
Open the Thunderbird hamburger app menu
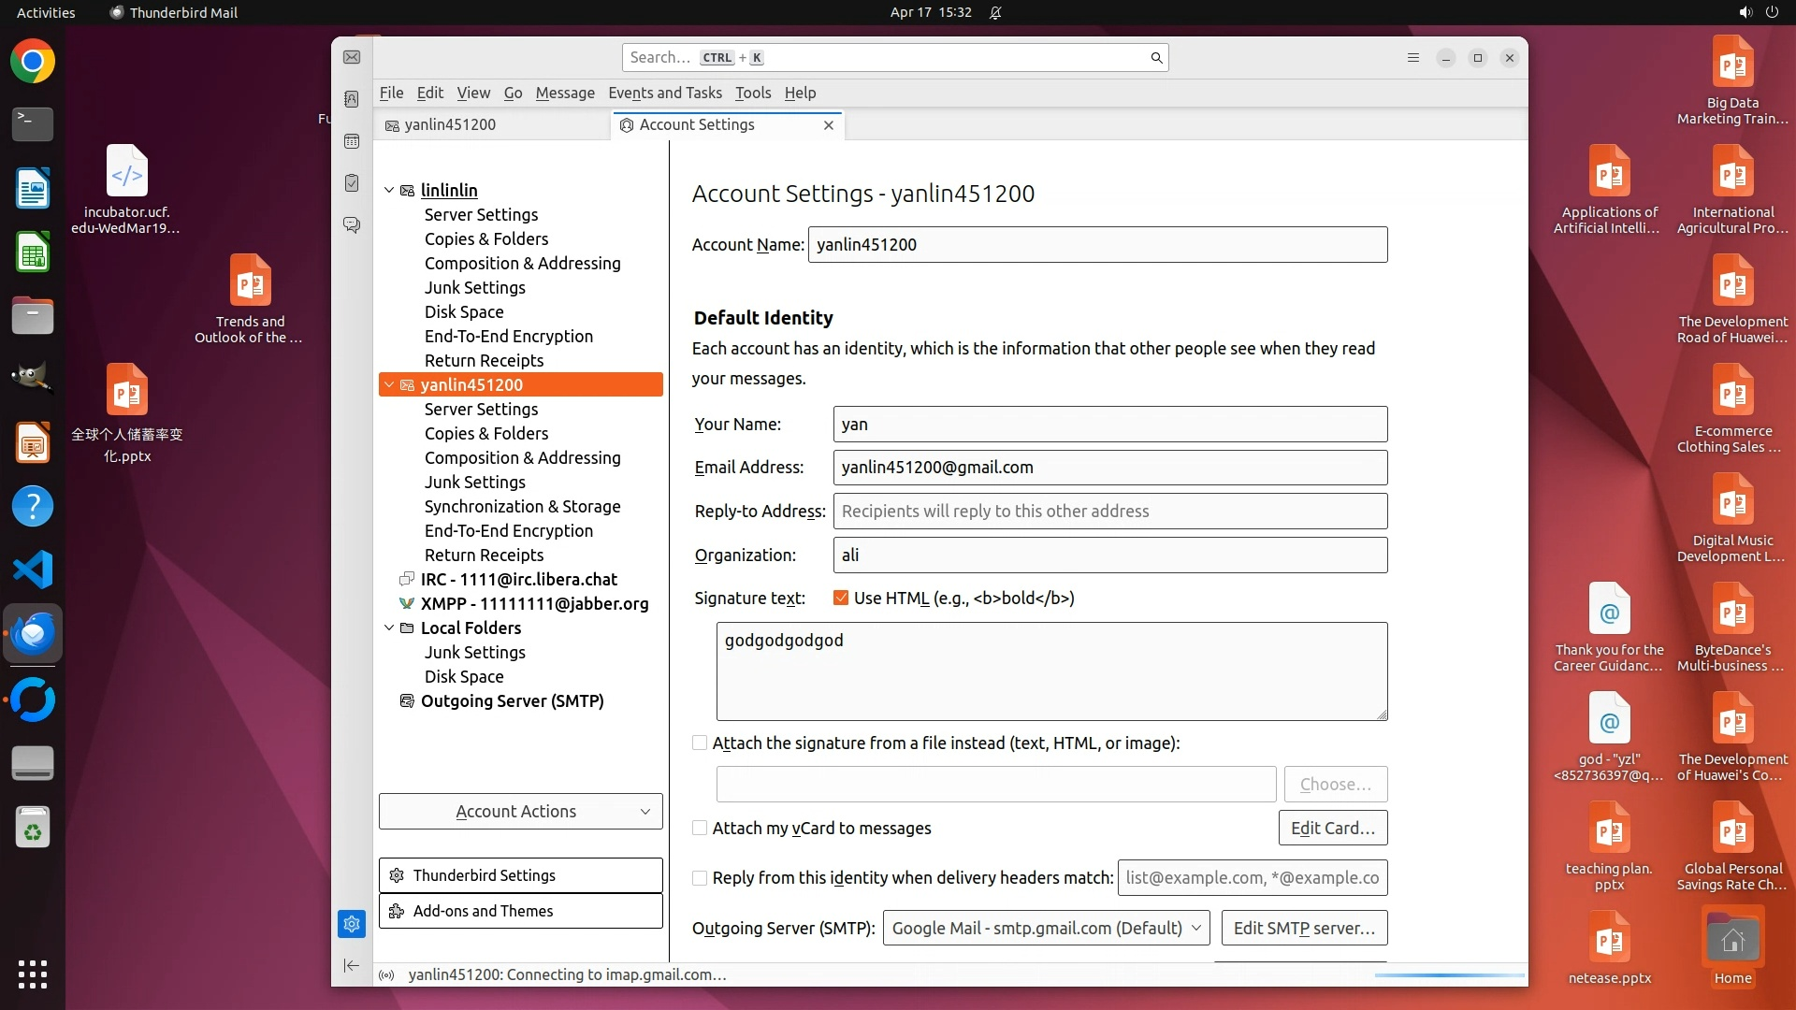tap(1413, 58)
